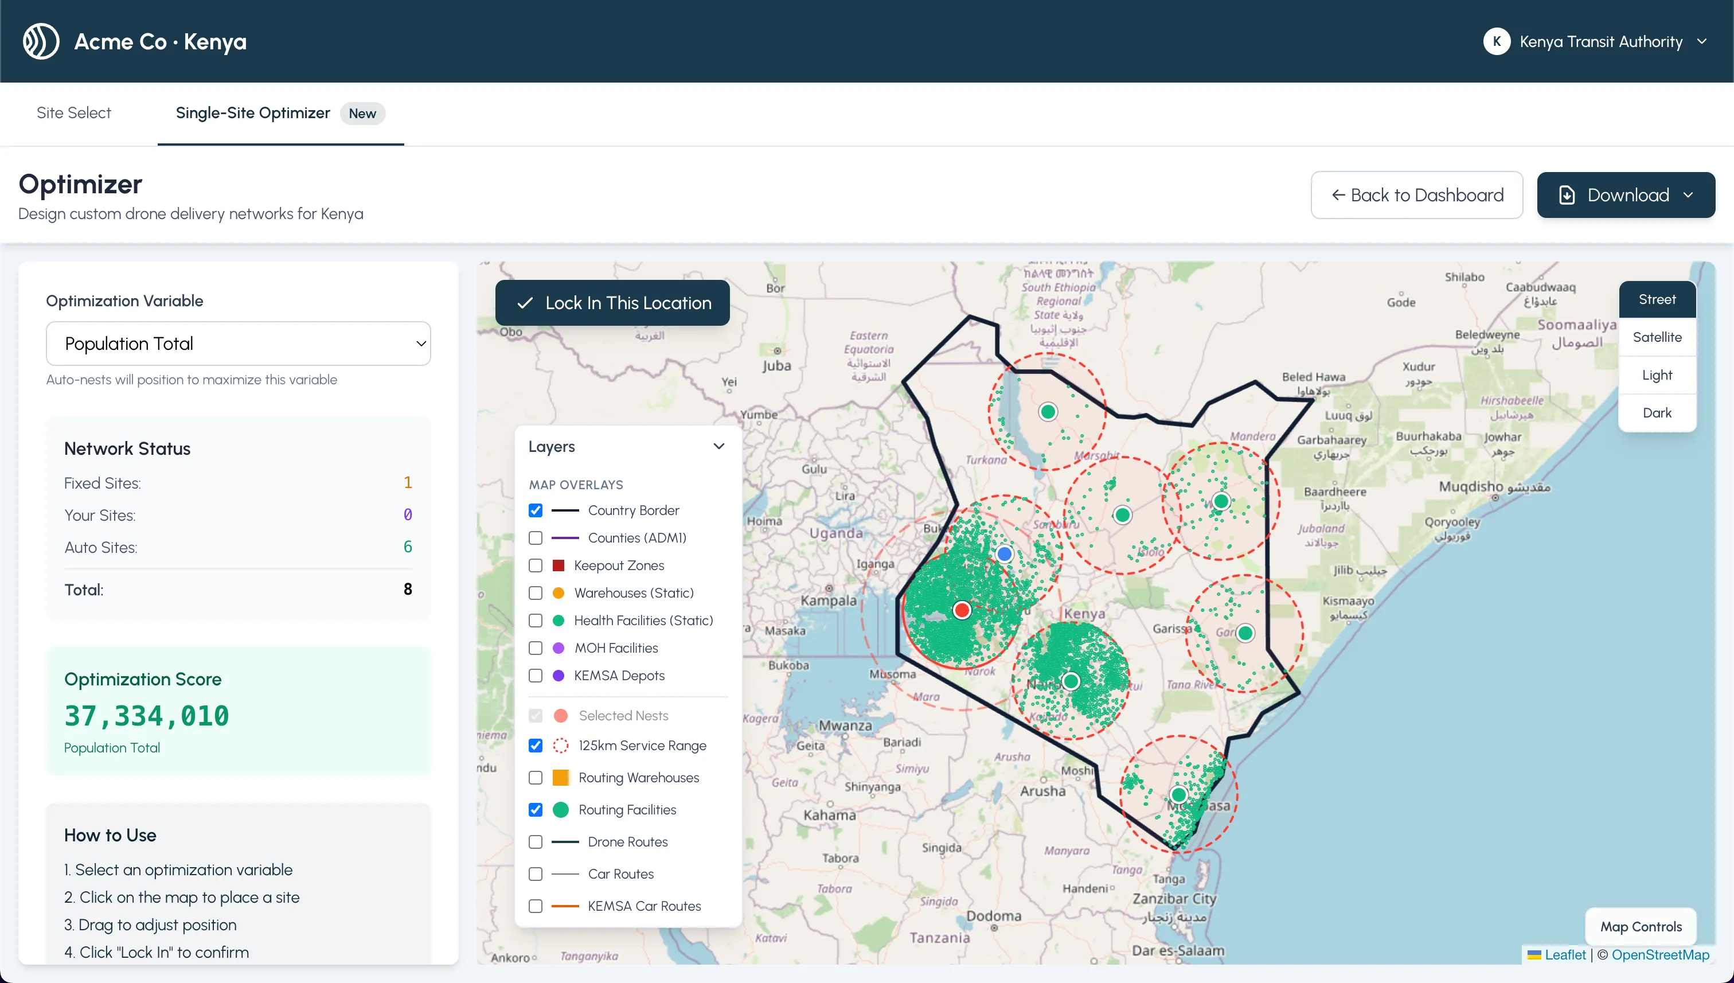Click the blue site marker on map
The width and height of the screenshot is (1734, 983).
[1005, 554]
